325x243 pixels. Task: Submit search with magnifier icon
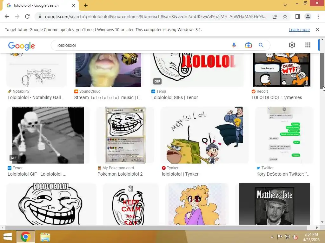tap(261, 45)
